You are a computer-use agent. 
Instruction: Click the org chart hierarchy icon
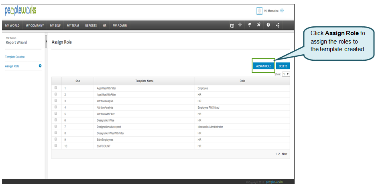click(278, 26)
